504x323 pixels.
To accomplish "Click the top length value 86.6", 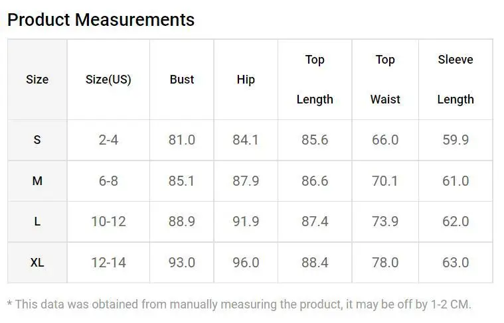I will (x=315, y=181).
